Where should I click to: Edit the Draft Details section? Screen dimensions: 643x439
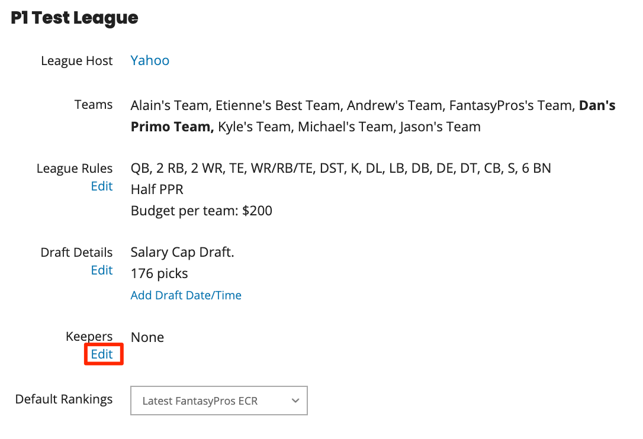[102, 270]
